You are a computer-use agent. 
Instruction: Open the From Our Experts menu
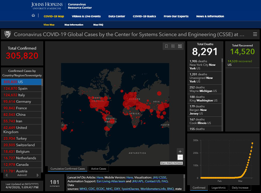coord(176,16)
